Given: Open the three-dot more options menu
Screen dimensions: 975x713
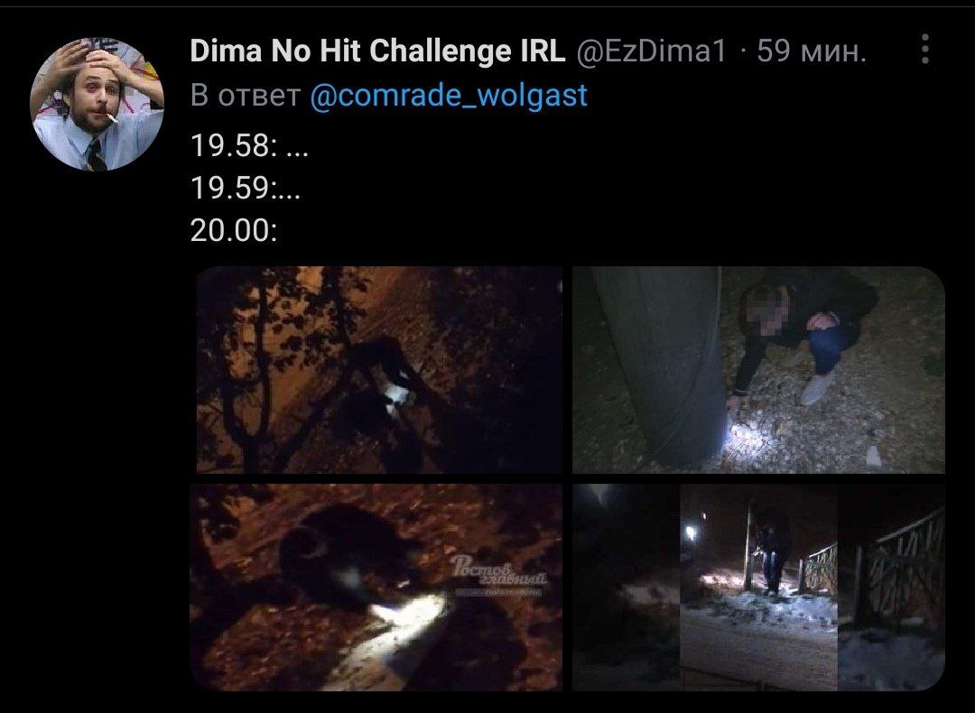Looking at the screenshot, I should pyautogui.click(x=925, y=49).
